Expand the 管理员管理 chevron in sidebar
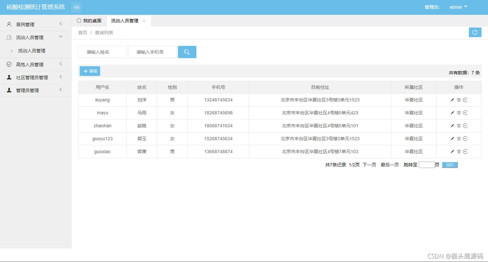The width and height of the screenshot is (488, 262). [x=61, y=90]
